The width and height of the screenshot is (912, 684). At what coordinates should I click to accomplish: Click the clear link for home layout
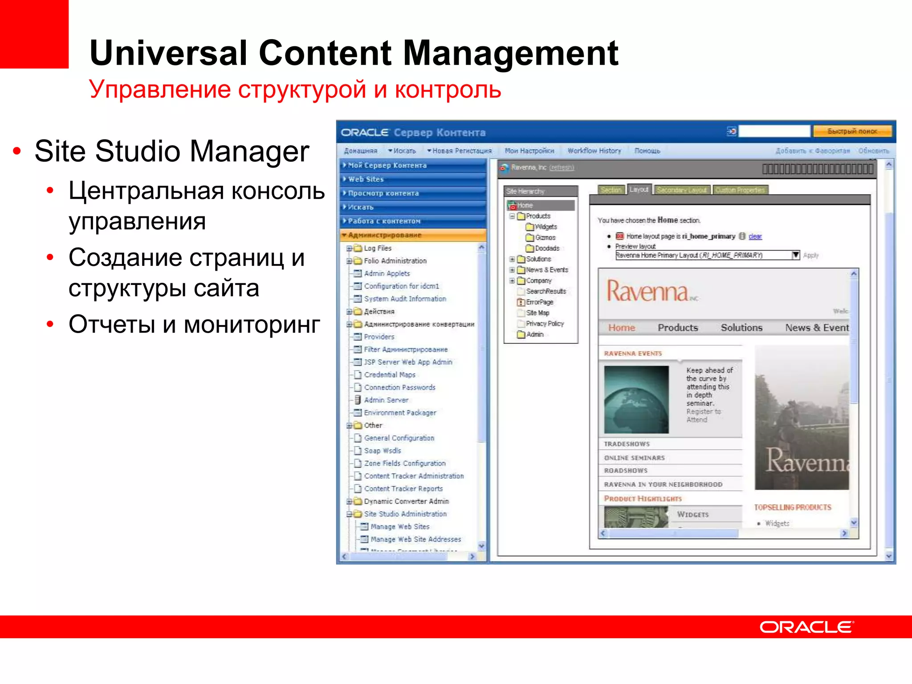tap(755, 236)
